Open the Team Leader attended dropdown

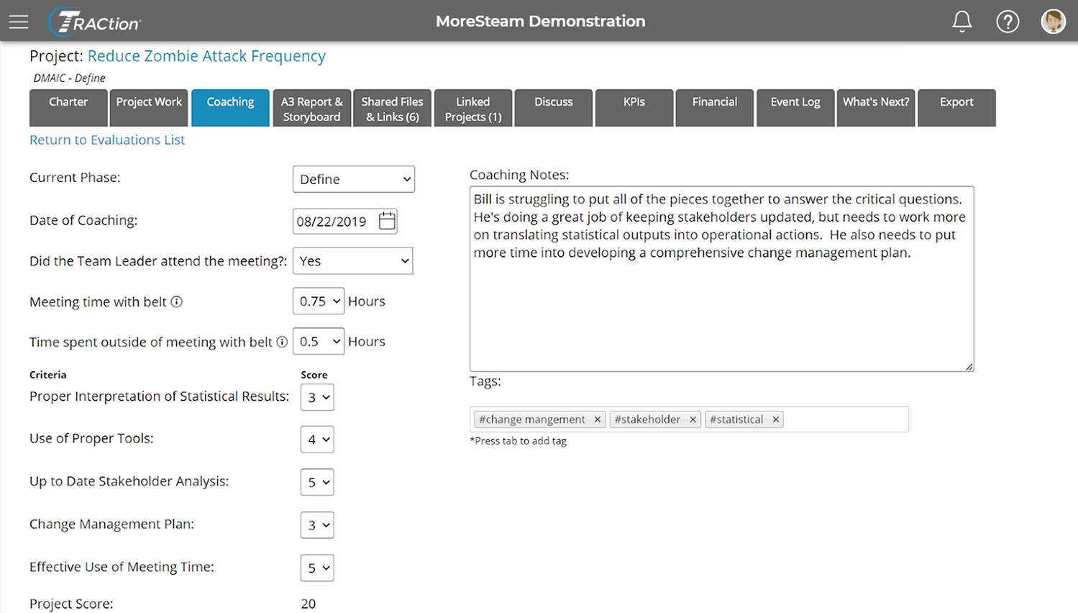point(353,261)
